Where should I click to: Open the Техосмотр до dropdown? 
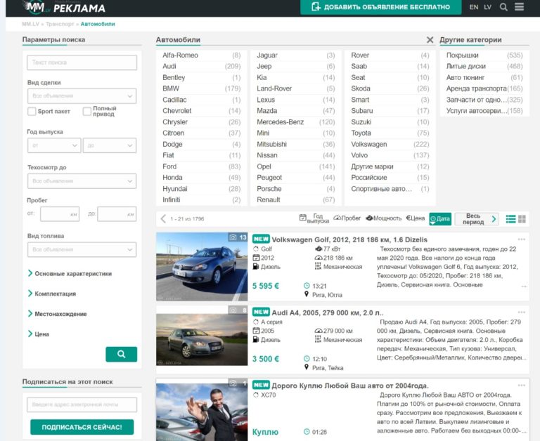tap(82, 181)
